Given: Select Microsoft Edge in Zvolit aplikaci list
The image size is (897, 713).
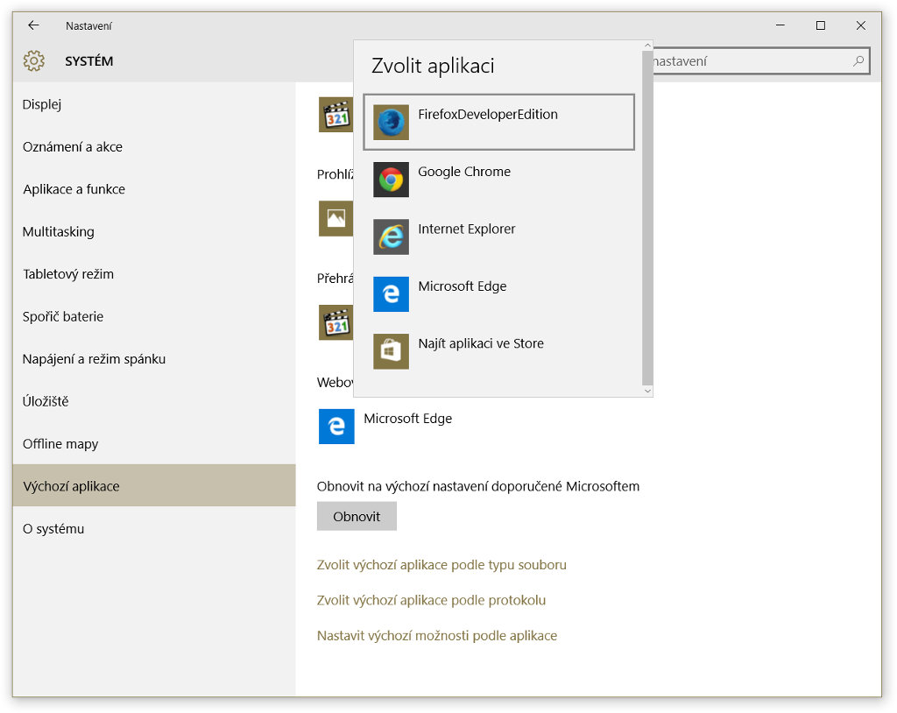Looking at the screenshot, I should pos(498,294).
